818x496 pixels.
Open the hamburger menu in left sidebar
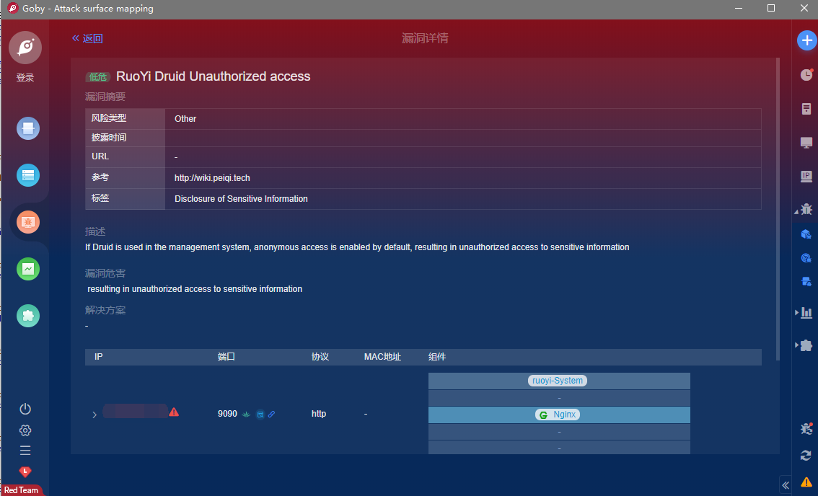pos(25,451)
